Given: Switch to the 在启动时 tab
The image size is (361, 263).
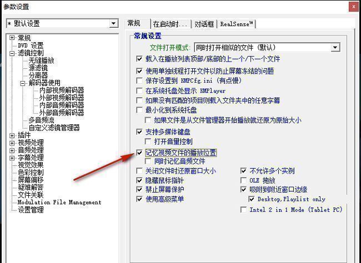Looking at the screenshot, I should [x=170, y=24].
